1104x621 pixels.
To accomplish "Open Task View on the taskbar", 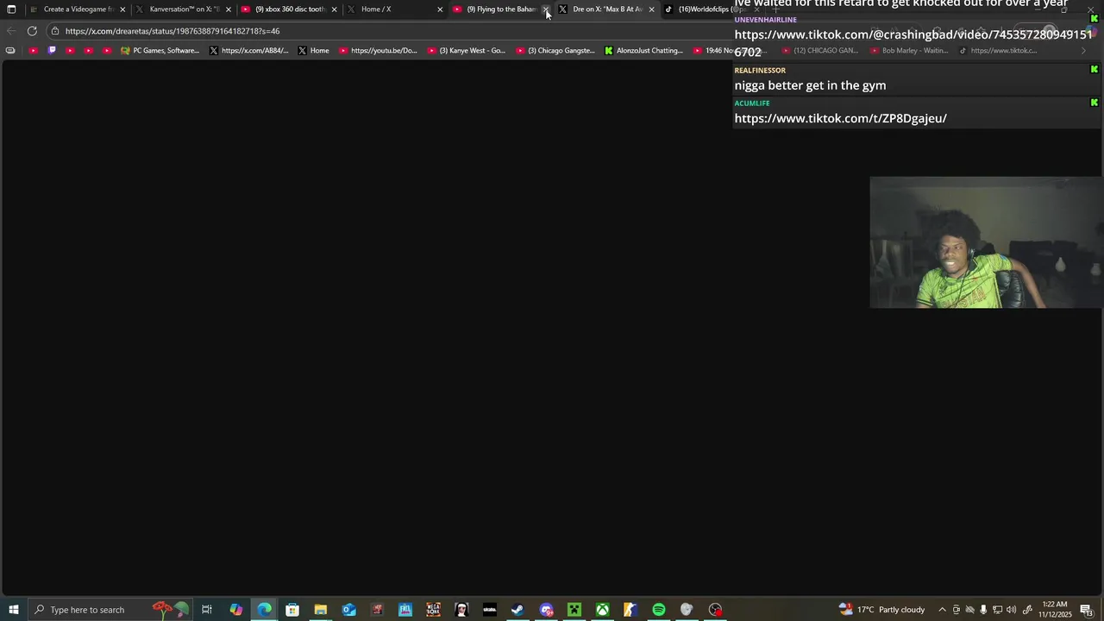I will pos(207,610).
